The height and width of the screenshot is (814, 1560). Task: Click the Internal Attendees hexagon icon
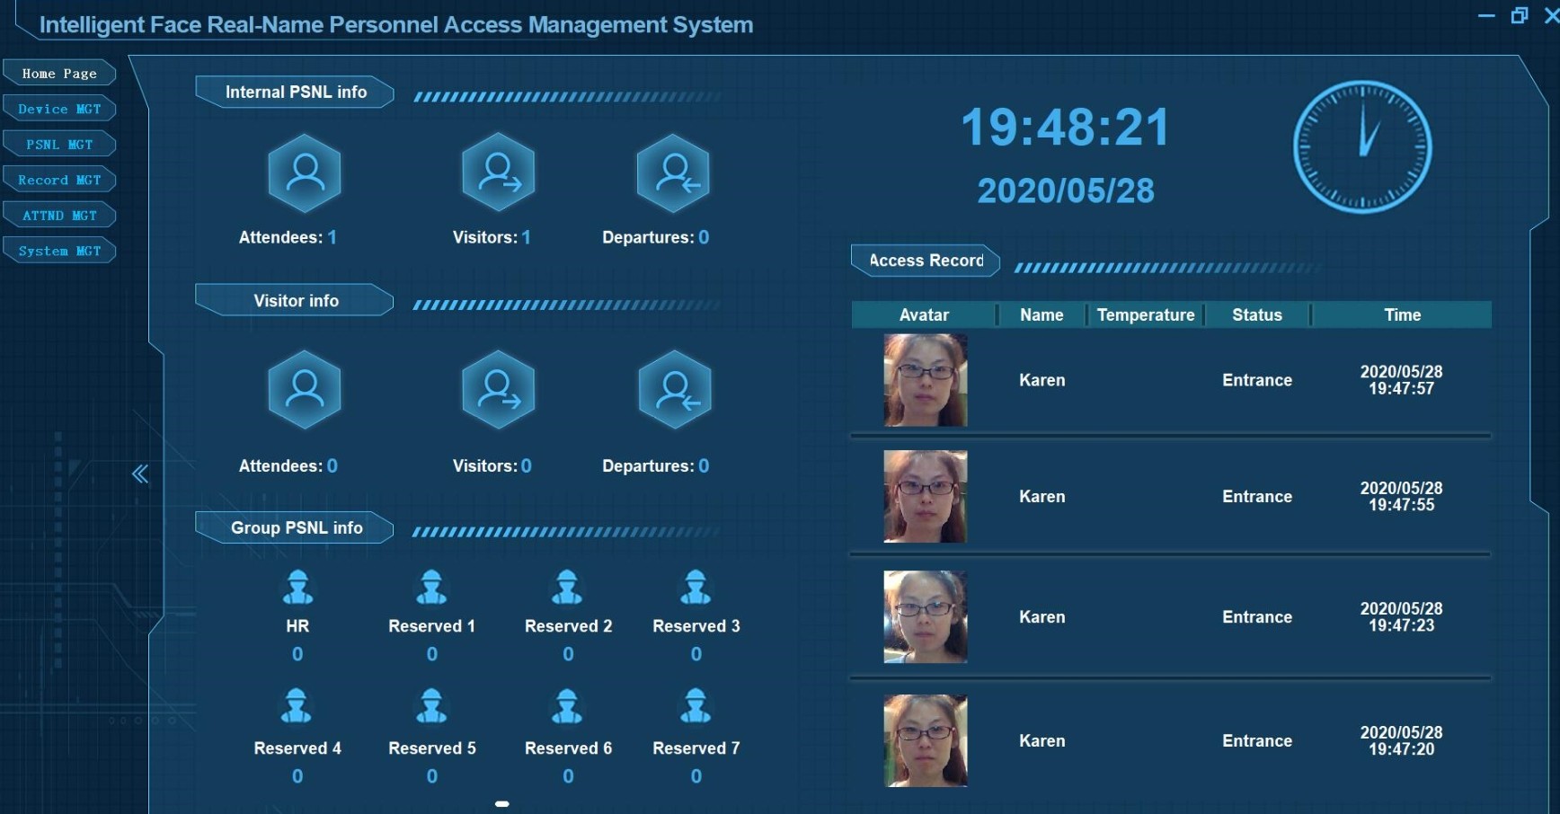[305, 173]
